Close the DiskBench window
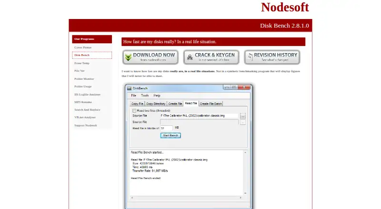The height and width of the screenshot is (209, 381). click(244, 87)
